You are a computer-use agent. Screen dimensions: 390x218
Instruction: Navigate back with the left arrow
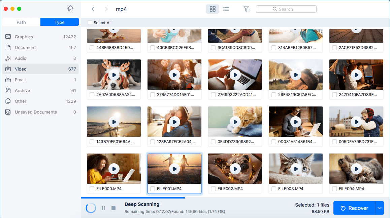[x=93, y=9]
